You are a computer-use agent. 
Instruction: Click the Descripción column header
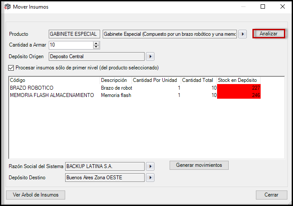click(116, 80)
